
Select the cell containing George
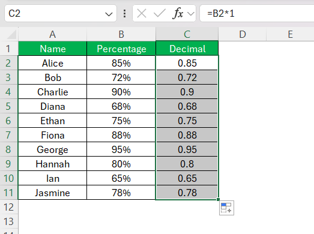coord(52,149)
